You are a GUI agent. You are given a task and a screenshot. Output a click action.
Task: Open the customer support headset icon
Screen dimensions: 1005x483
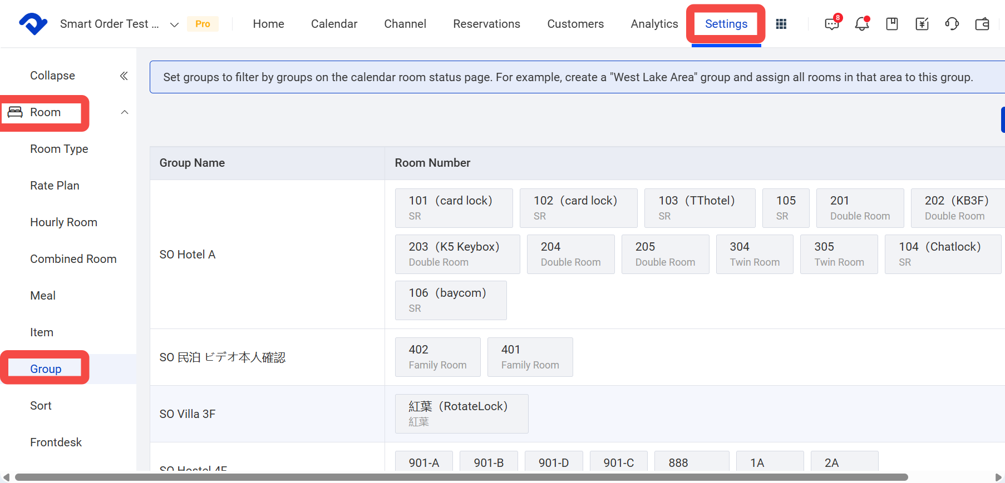click(x=952, y=24)
